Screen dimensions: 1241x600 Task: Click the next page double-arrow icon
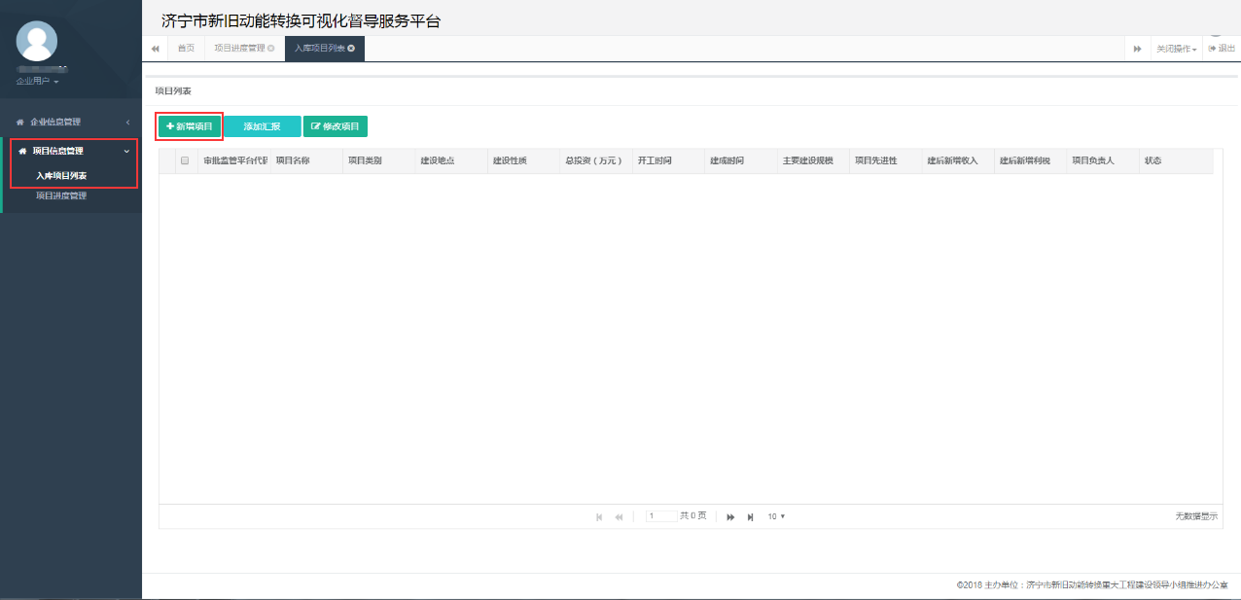point(730,516)
